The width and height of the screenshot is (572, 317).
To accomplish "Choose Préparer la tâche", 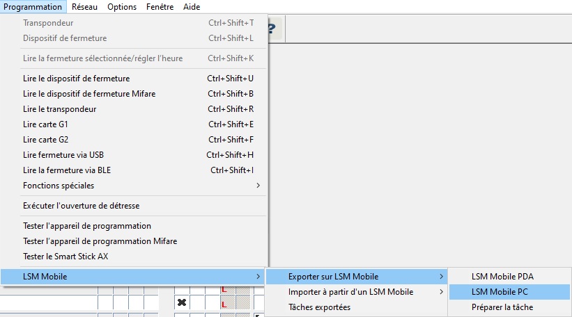I will (502, 307).
